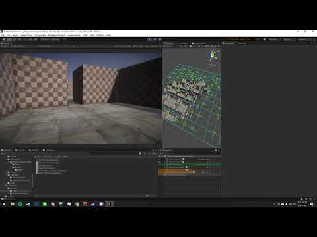Image resolution: width=317 pixels, height=237 pixels.
Task: Toggle the Global/Local handle button
Action: 55,39
